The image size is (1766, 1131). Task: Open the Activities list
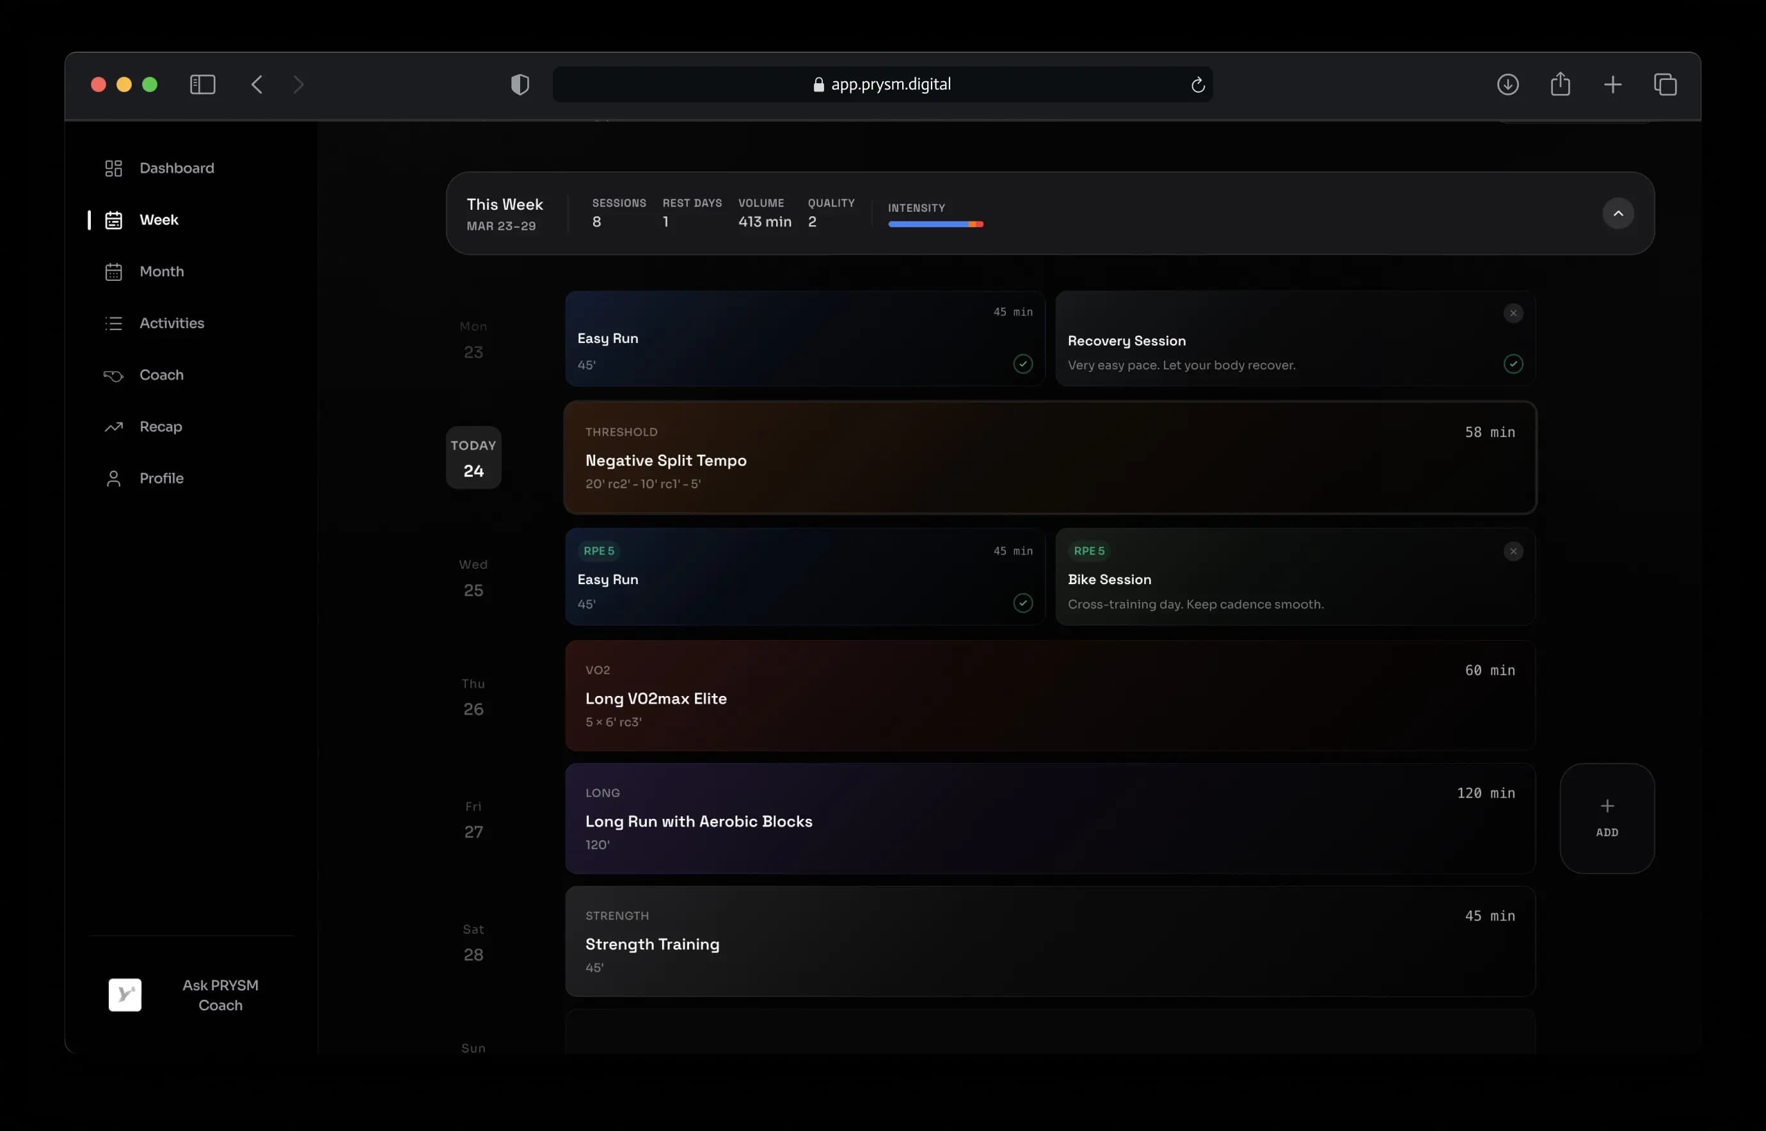point(172,323)
